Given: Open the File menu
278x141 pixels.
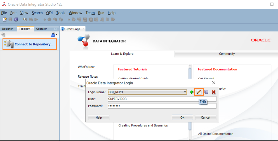Looking at the screenshot, I should (x=4, y=13).
